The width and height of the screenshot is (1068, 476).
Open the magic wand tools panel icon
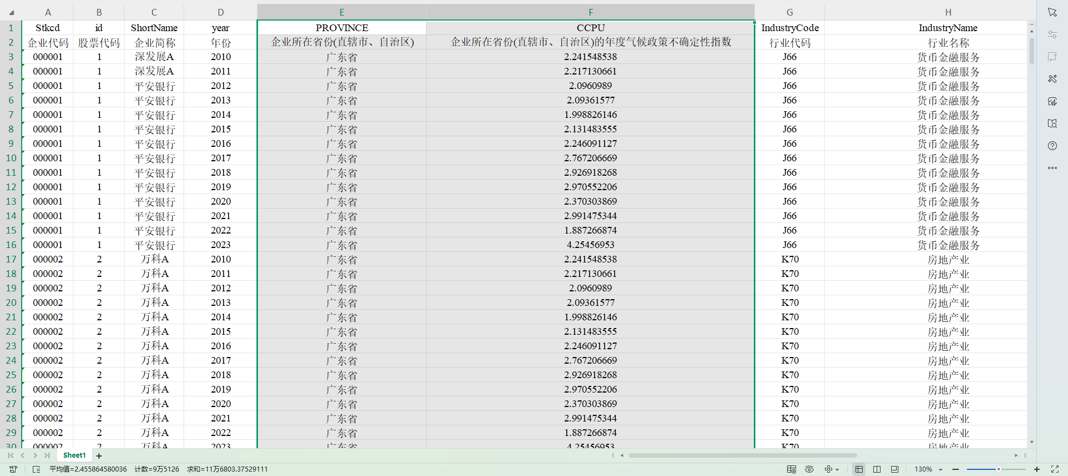pos(1052,79)
